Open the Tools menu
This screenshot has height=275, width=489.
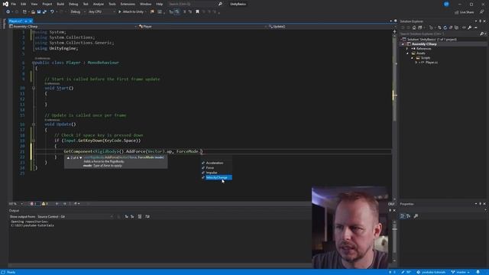coord(112,4)
